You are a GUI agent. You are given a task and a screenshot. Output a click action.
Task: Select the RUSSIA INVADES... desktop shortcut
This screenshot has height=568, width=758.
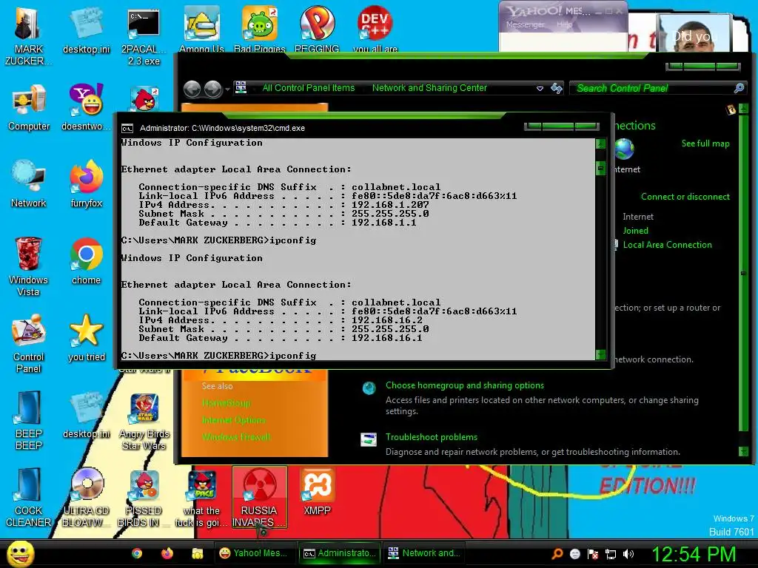pyautogui.click(x=260, y=497)
